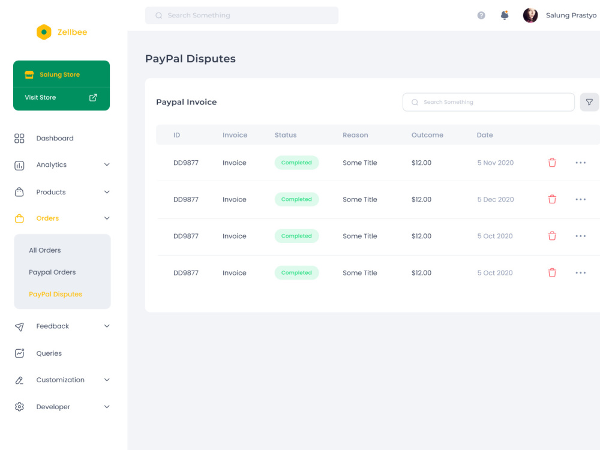
Task: Expand the Analytics menu chevron
Action: tap(107, 164)
